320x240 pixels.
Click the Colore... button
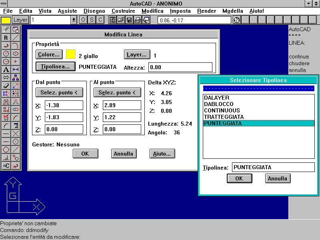[x=49, y=54]
